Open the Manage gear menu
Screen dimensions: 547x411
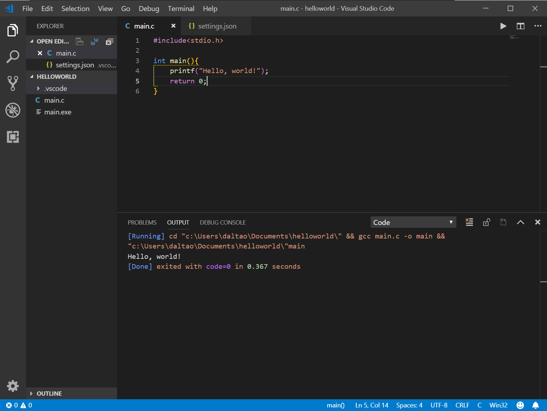pos(13,386)
